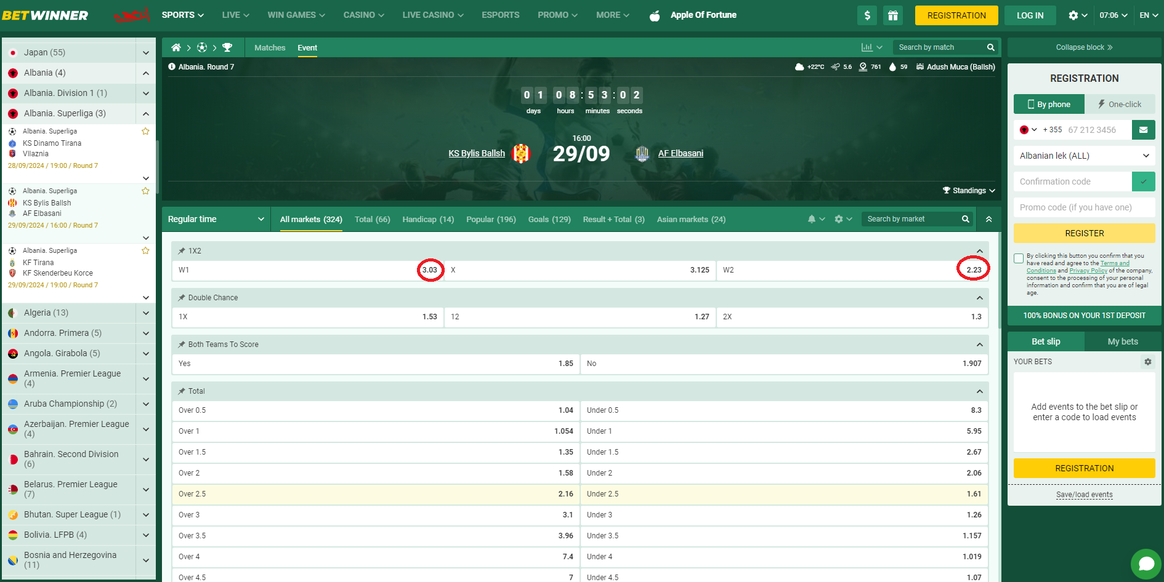Switch to Asian markets (24) tab

point(691,219)
